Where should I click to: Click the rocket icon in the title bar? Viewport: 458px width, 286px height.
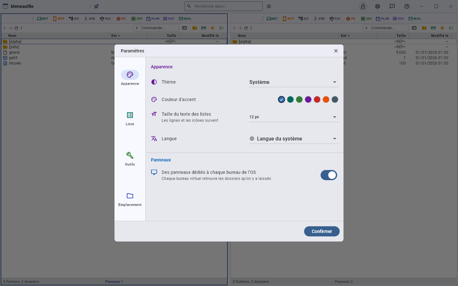(96, 6)
